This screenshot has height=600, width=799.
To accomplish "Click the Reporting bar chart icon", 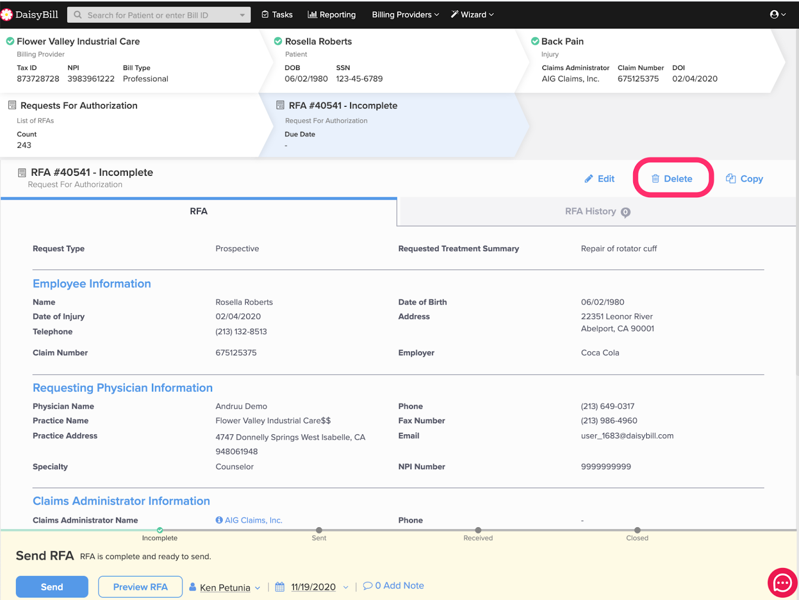I will click(312, 14).
